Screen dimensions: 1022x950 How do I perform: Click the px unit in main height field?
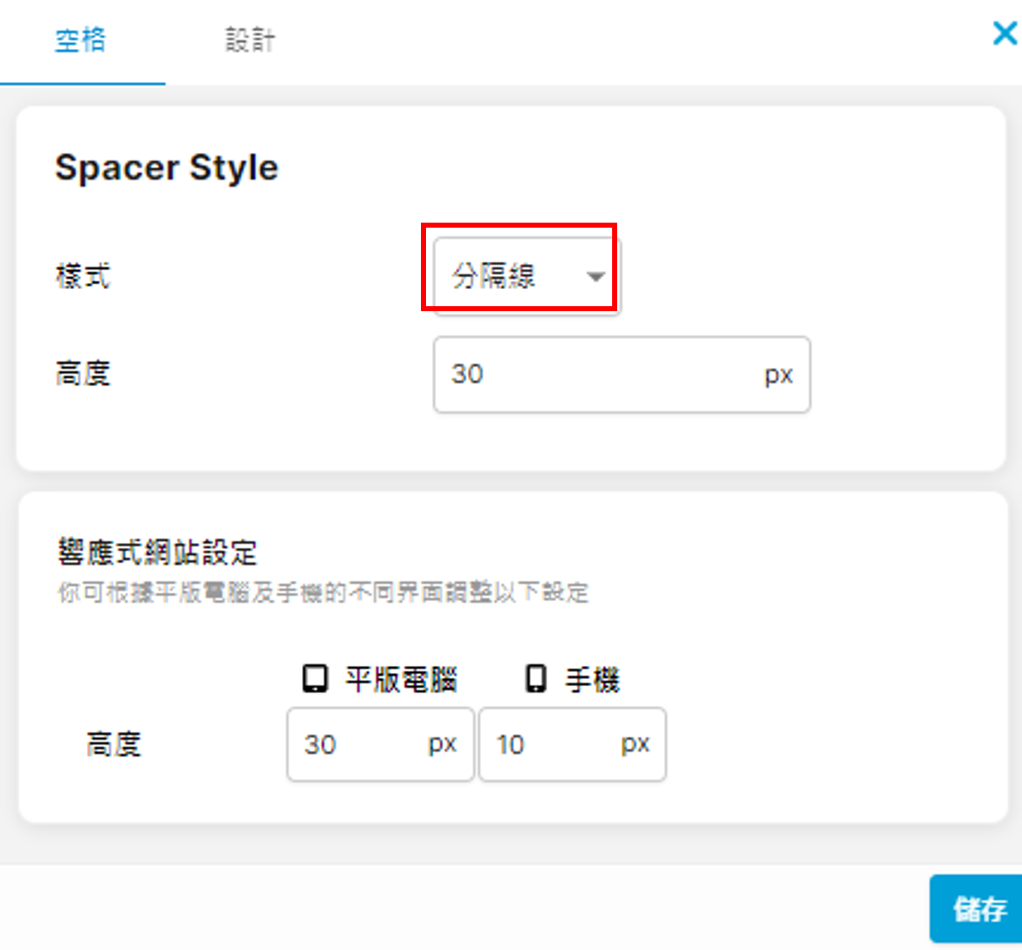click(778, 374)
